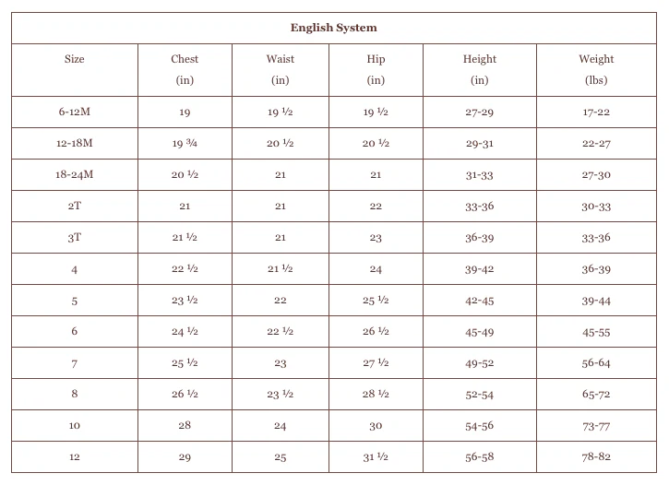669x485 pixels.
Task: Click the 19 ¾ chest measurement
Action: (x=185, y=144)
